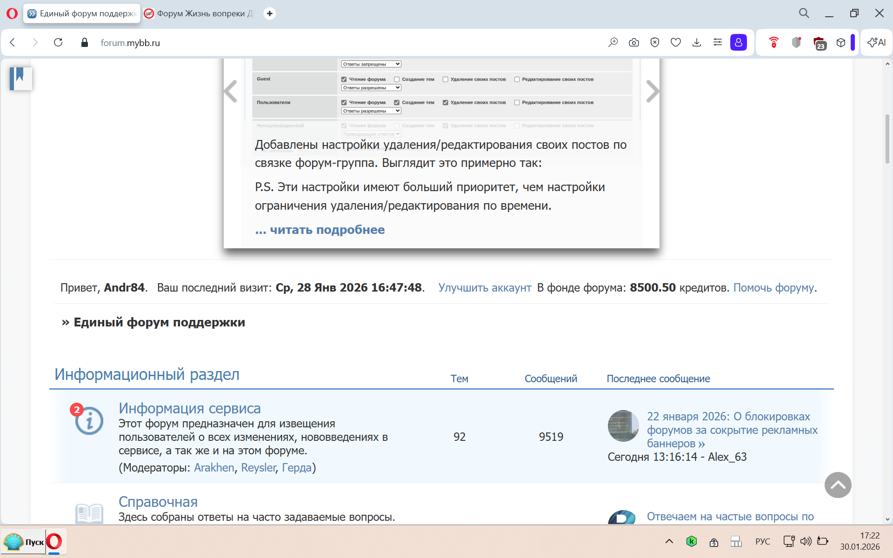893x558 pixels.
Task: Open the purple profile account icon
Action: pos(738,43)
